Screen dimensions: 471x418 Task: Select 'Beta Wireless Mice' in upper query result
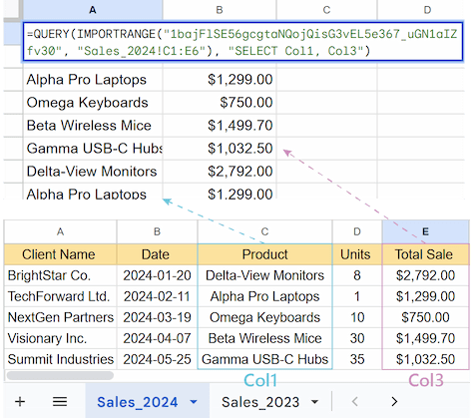click(93, 126)
